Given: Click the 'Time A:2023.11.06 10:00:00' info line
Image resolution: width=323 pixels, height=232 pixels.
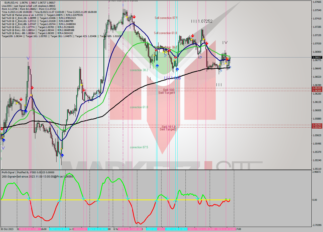Looking at the screenshot, I should (x=49, y=12).
